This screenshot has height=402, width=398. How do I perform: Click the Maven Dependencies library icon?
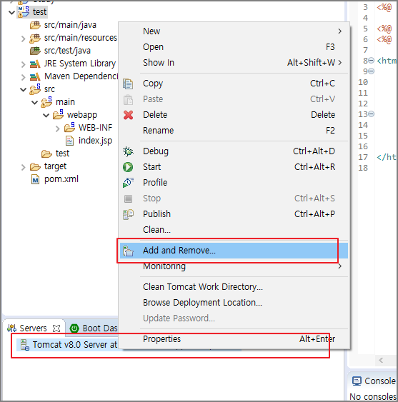[x=35, y=76]
